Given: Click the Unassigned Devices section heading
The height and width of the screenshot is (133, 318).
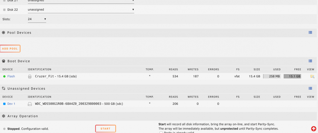Looking at the screenshot, I should 26,88.
